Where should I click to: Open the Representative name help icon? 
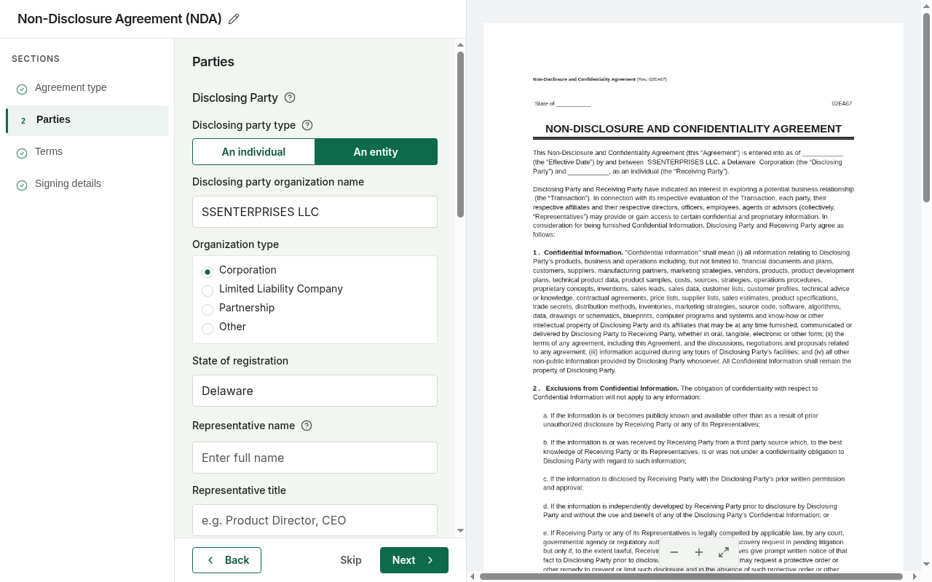(x=307, y=426)
